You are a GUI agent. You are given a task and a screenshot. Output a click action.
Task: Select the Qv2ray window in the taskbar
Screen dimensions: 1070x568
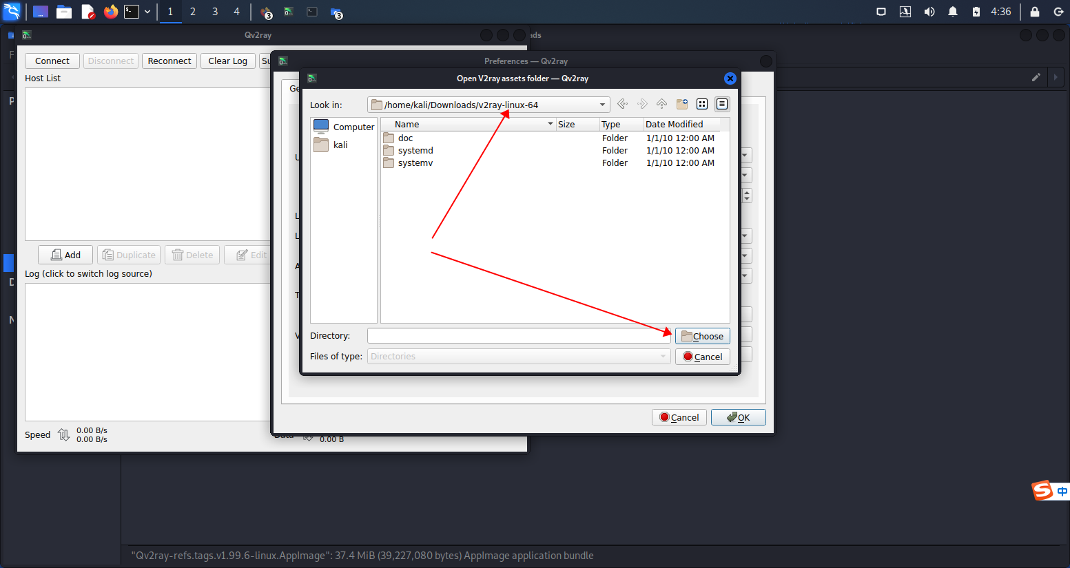[289, 12]
